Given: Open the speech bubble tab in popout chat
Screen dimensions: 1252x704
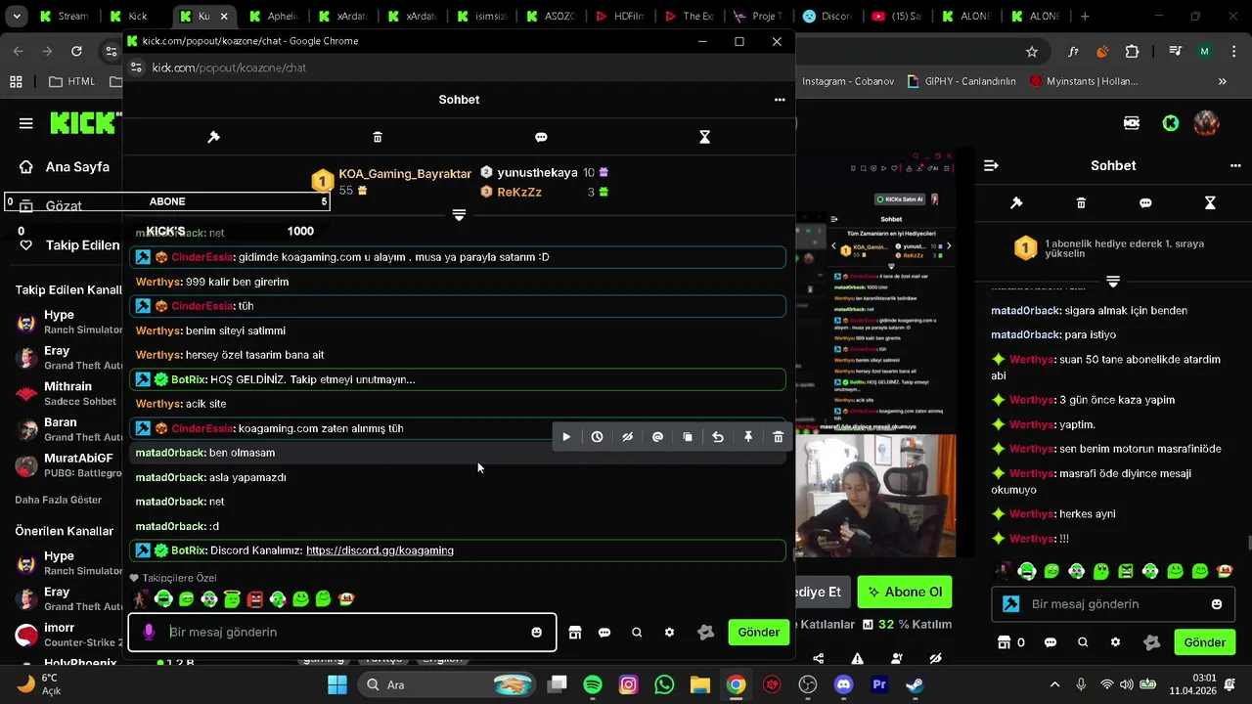Looking at the screenshot, I should coord(541,137).
